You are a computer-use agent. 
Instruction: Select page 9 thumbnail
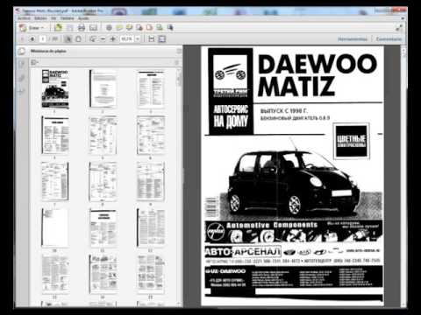(151, 181)
